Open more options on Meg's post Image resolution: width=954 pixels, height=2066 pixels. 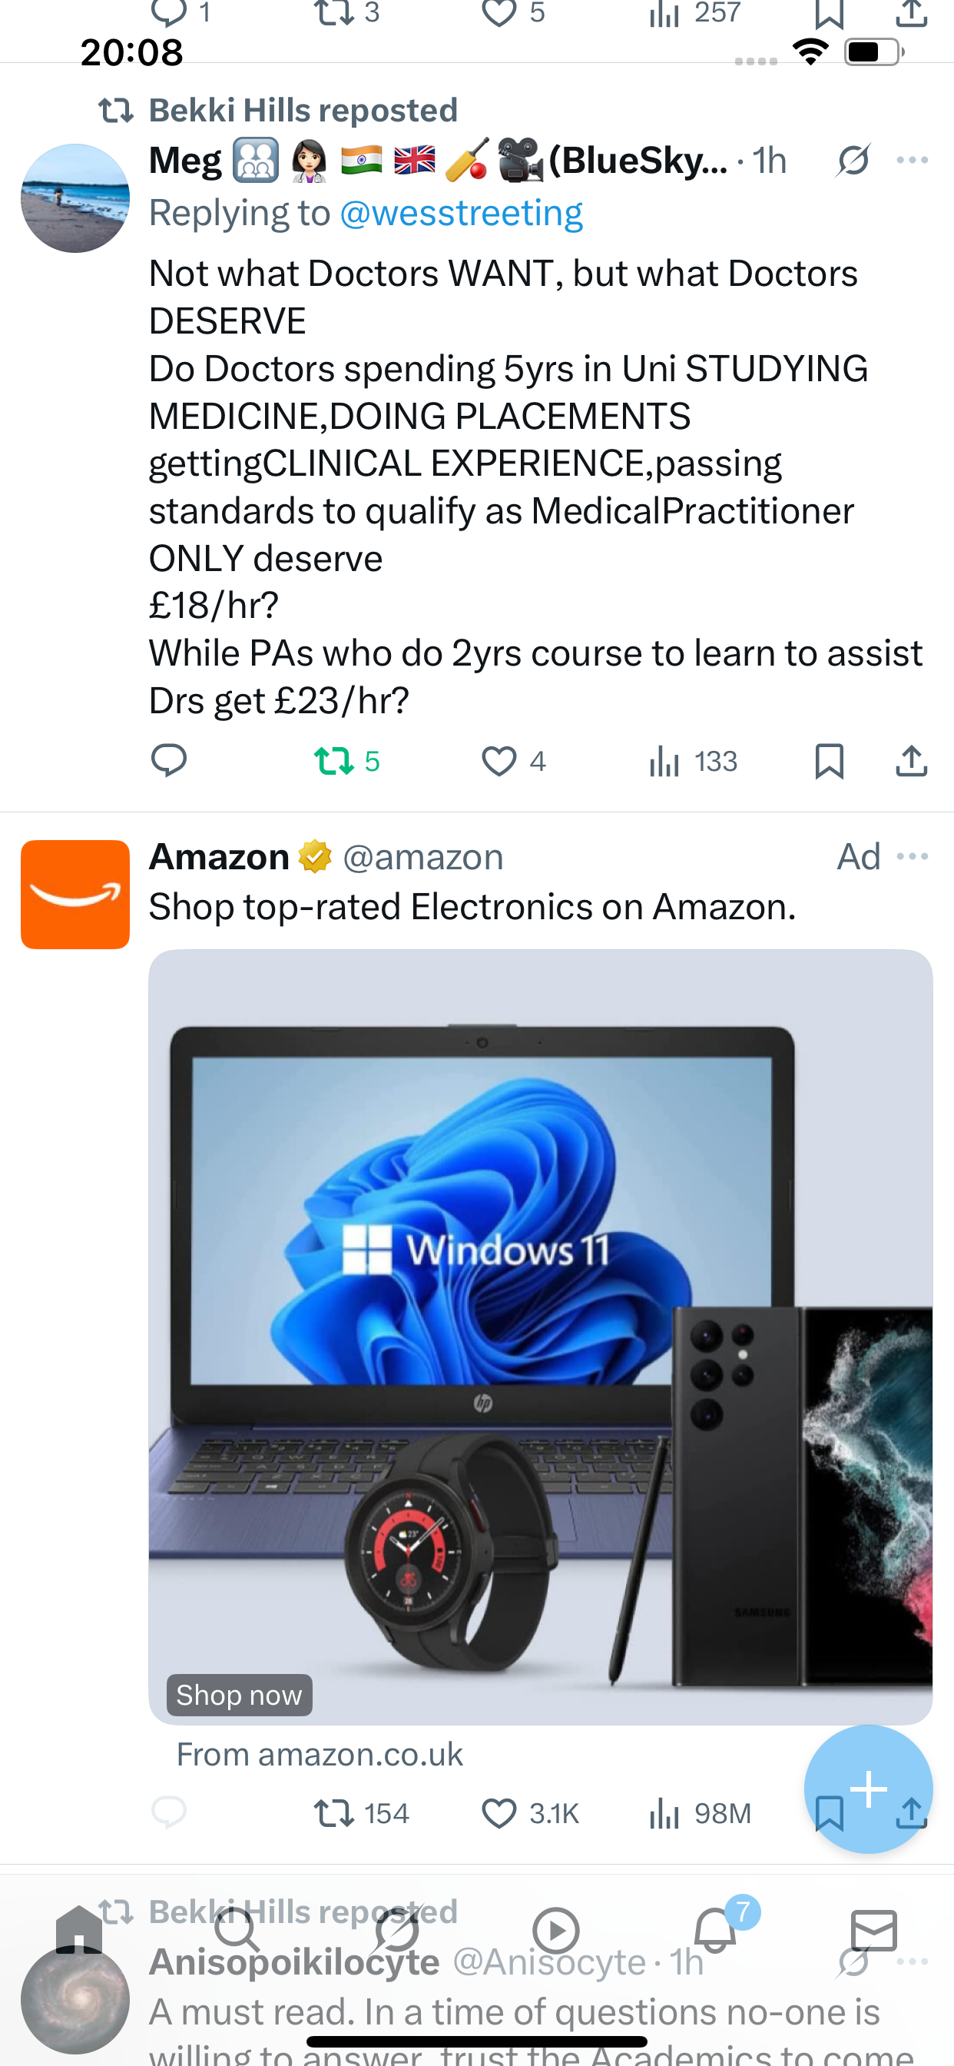(x=913, y=161)
